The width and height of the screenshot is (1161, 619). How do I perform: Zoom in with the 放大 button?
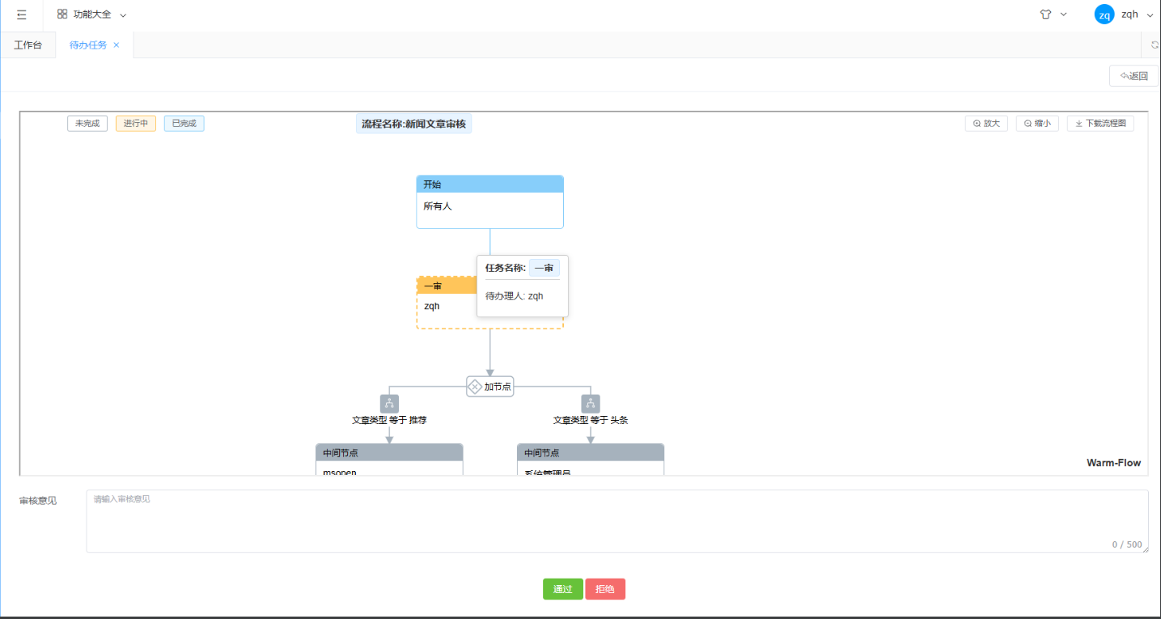[986, 124]
